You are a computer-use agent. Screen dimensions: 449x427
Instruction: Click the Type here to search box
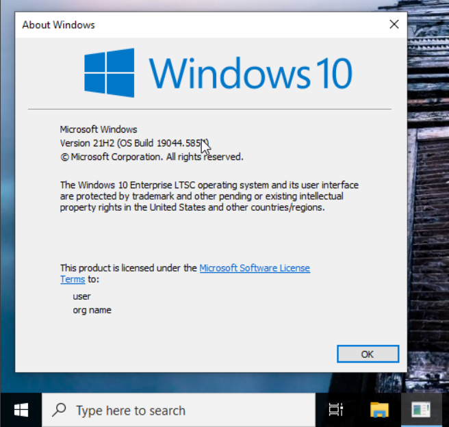point(179,410)
